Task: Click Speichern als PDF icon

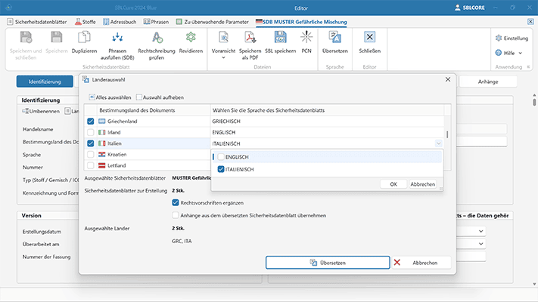Action: coord(249,39)
